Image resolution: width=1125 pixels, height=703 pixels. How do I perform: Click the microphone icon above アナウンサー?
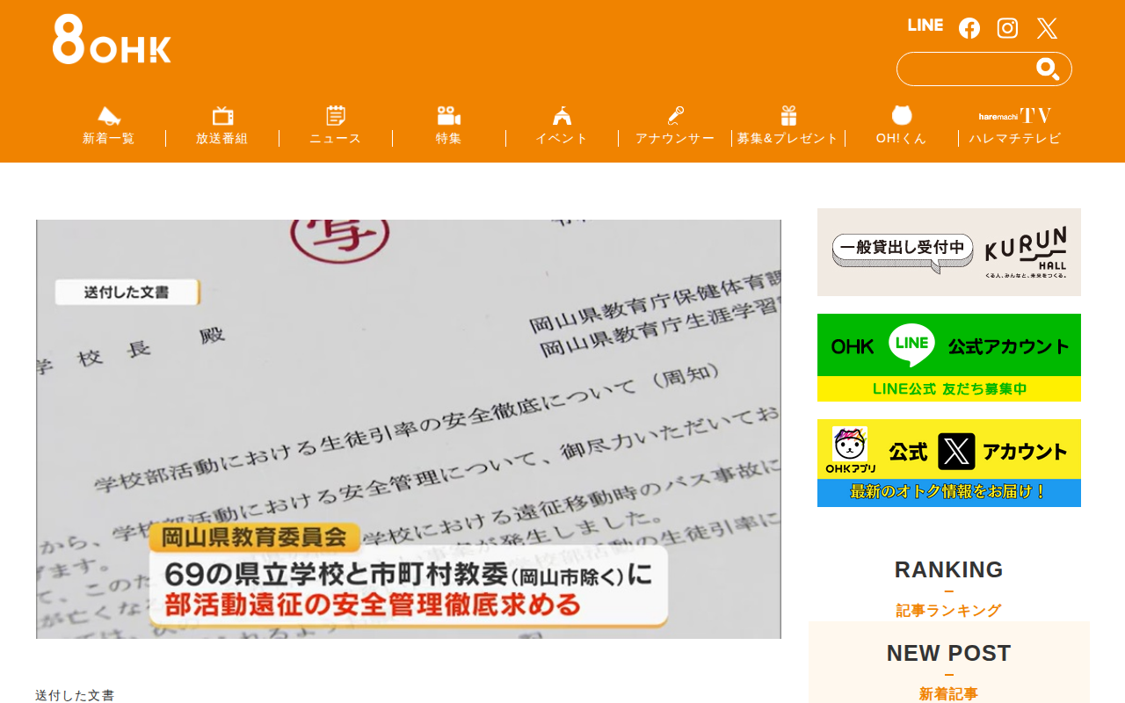pyautogui.click(x=675, y=115)
